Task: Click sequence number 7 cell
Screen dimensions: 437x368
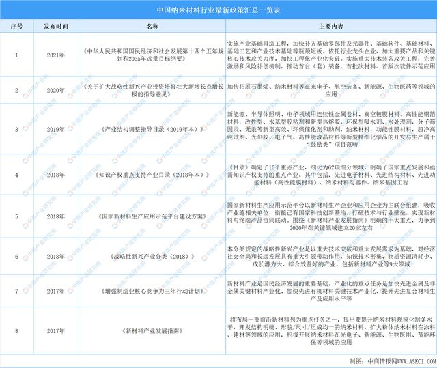Action: 16,291
